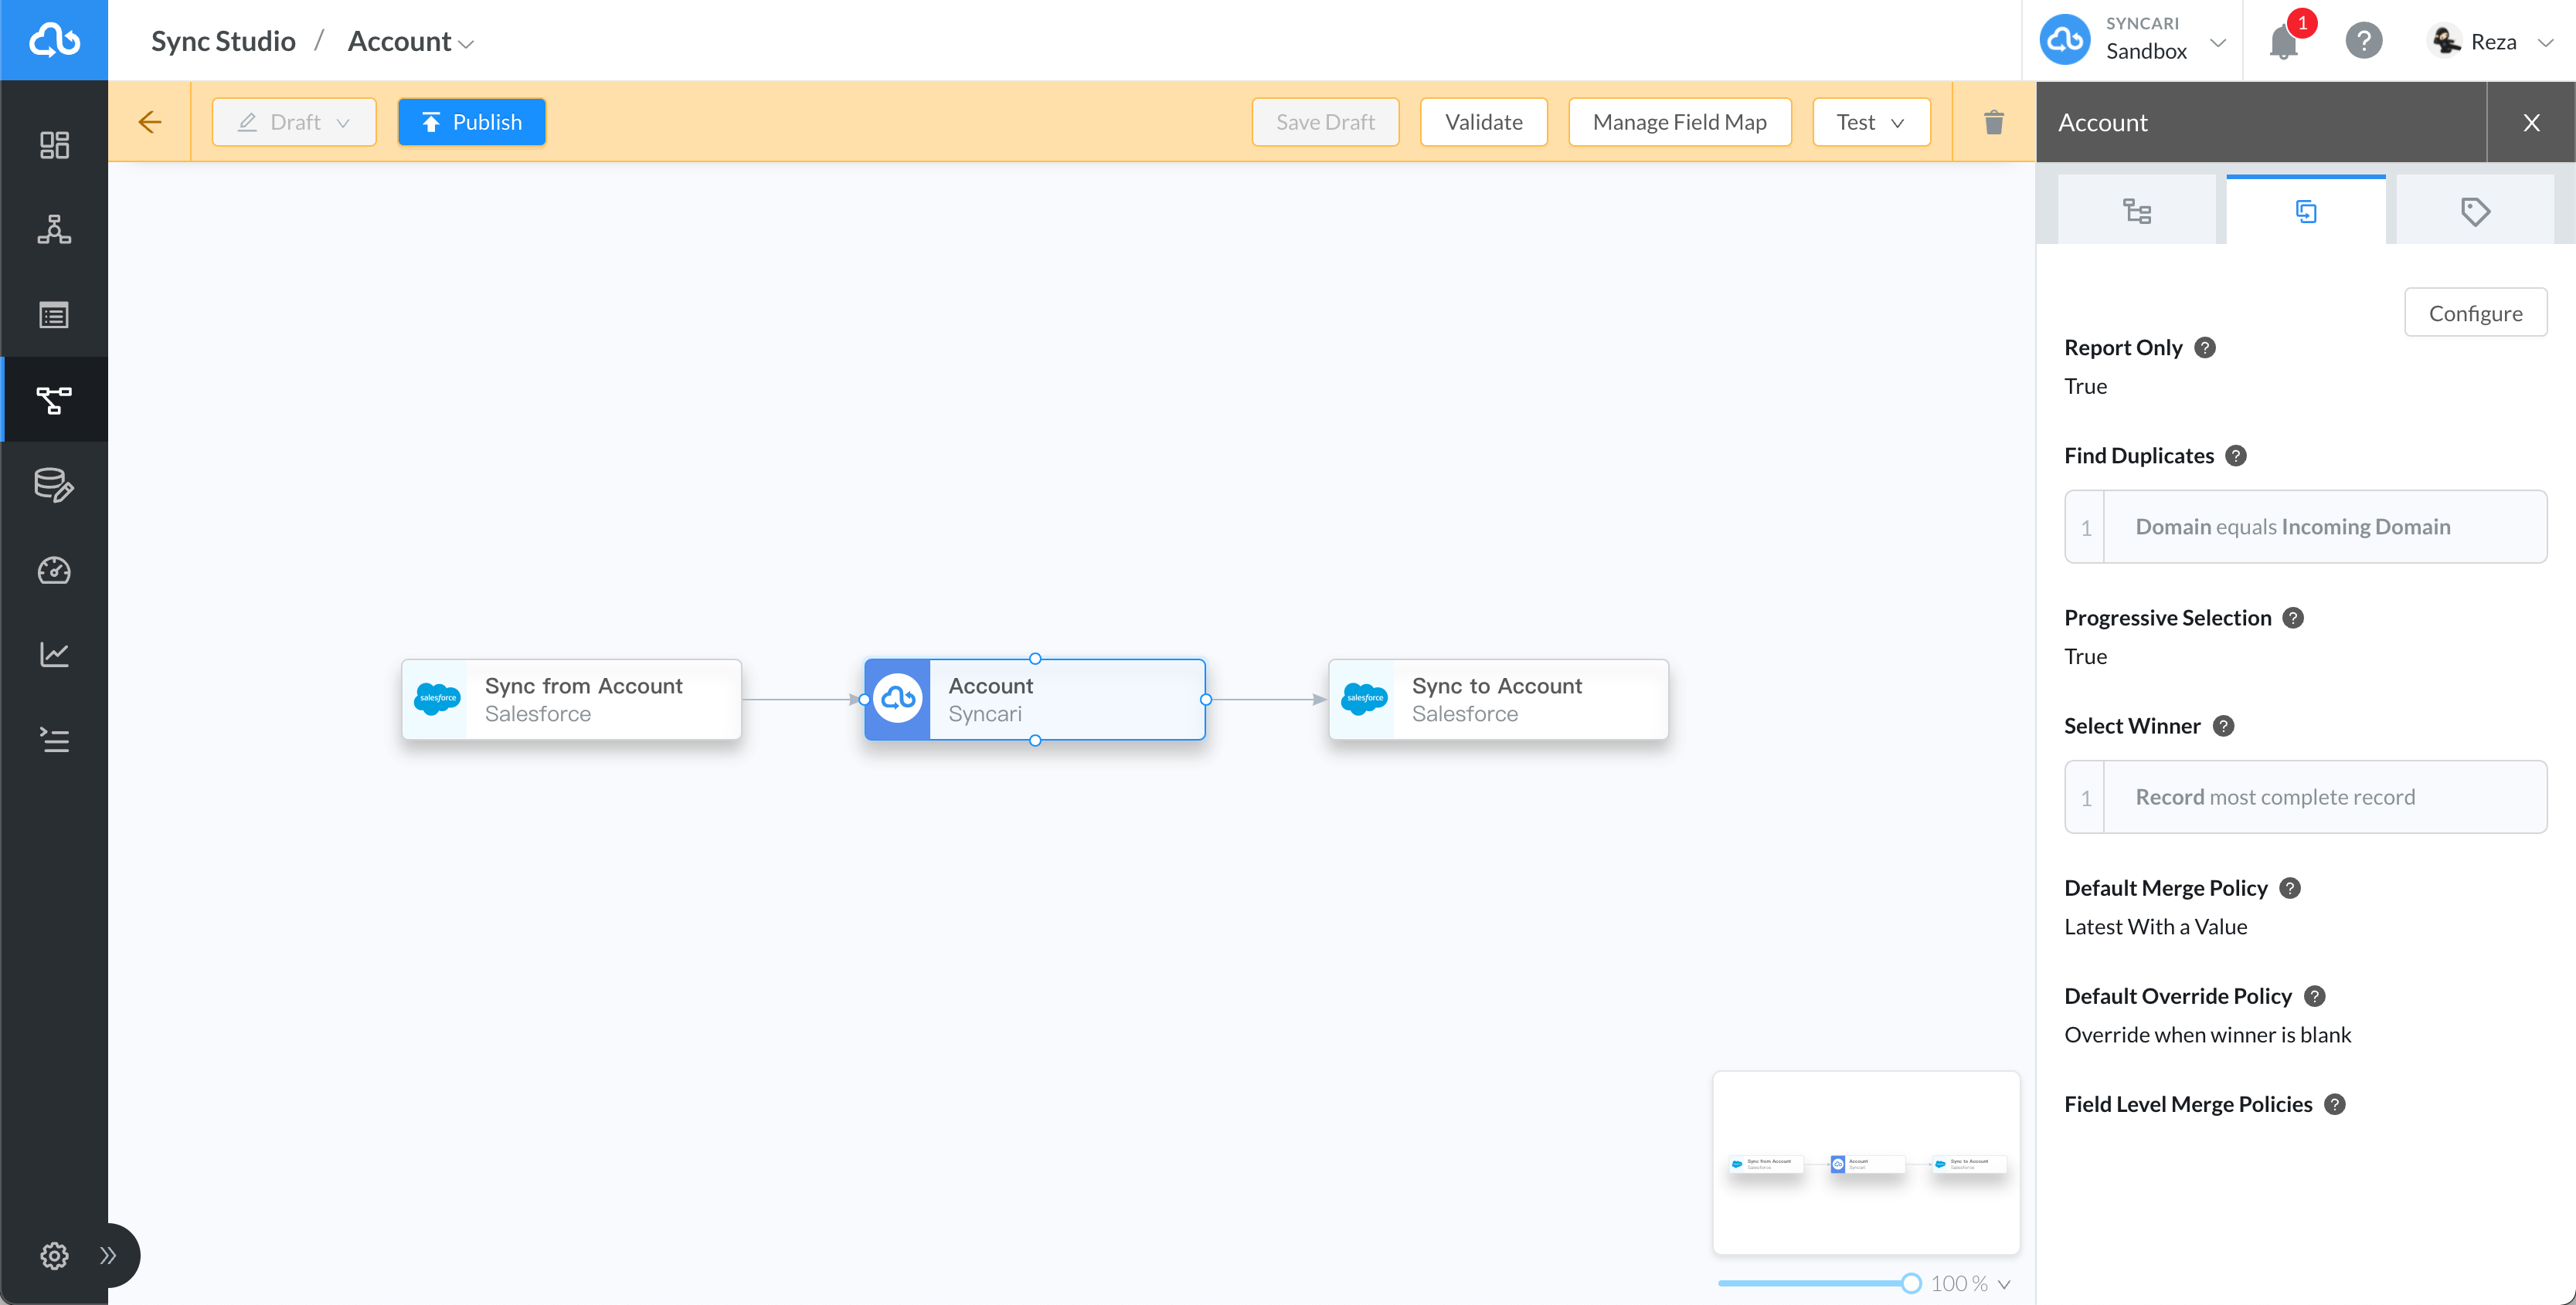The image size is (2576, 1305).
Task: Select the Sync Studio pipeline icon in the sidebar
Action: point(54,400)
